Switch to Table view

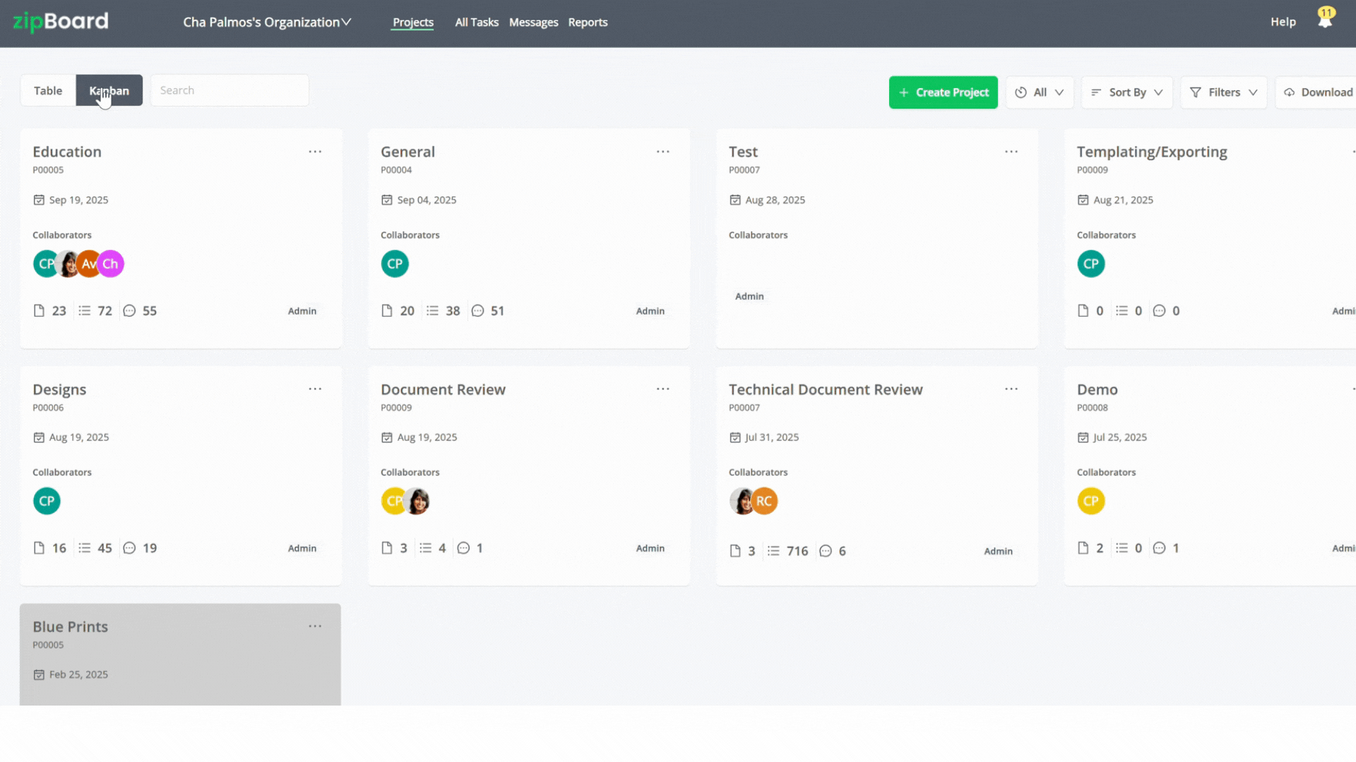click(48, 90)
